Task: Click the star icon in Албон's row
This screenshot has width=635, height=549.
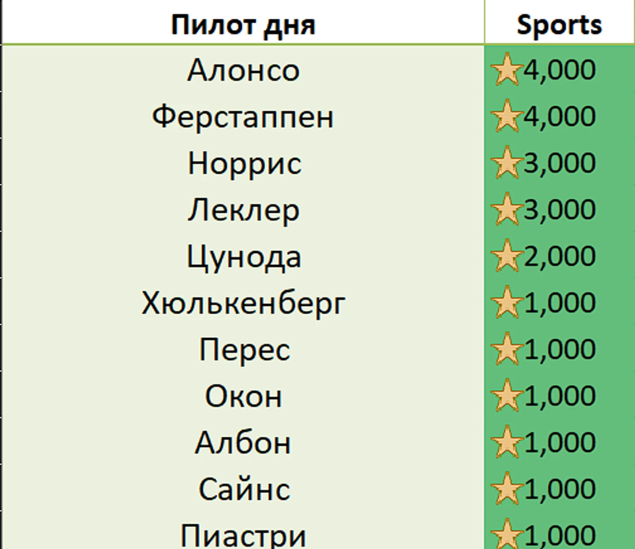Action: point(506,442)
